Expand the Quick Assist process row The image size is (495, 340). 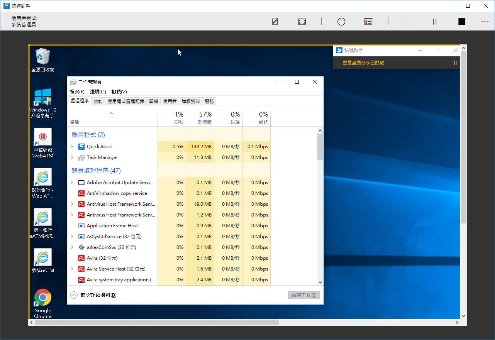[72, 147]
